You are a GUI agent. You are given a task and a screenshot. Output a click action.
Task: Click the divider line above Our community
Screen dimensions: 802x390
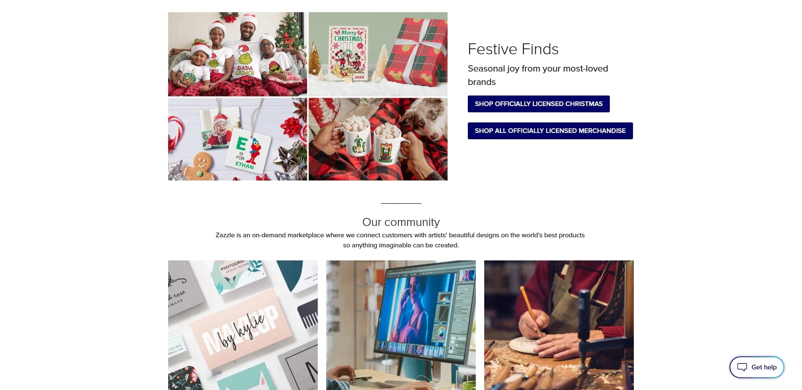[401, 204]
